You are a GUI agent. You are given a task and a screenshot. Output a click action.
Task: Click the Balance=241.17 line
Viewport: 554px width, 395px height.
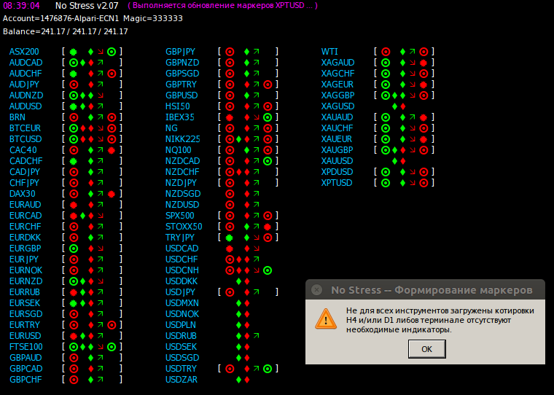66,31
